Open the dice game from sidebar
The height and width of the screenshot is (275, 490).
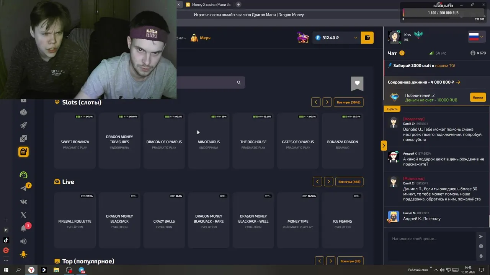(x=23, y=138)
